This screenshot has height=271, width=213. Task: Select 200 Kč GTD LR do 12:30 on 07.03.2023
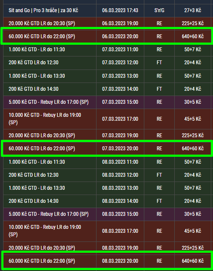(x=107, y=63)
